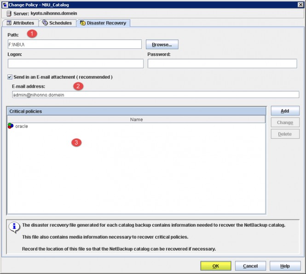Confirm with the OK button
The height and width of the screenshot is (274, 306).
(x=216, y=266)
